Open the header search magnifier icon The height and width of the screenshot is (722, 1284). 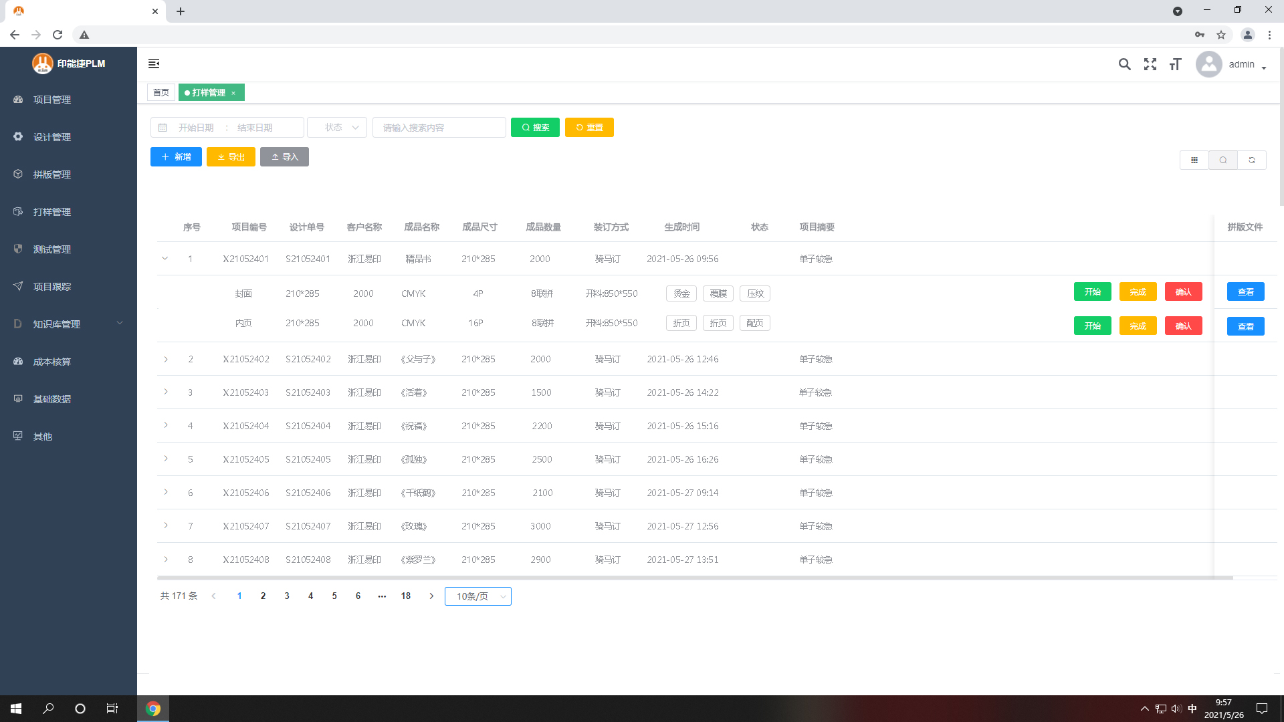click(1125, 64)
